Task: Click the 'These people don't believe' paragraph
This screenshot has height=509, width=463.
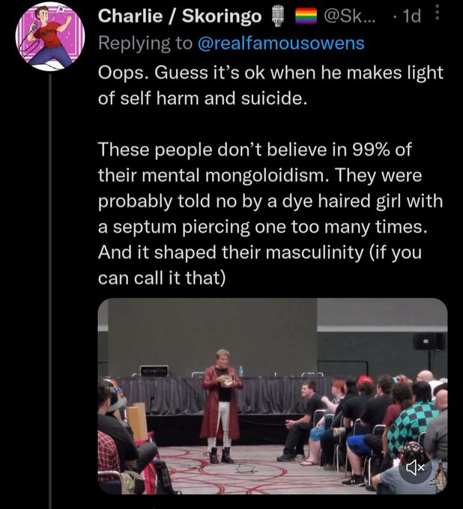Action: pyautogui.click(x=270, y=213)
